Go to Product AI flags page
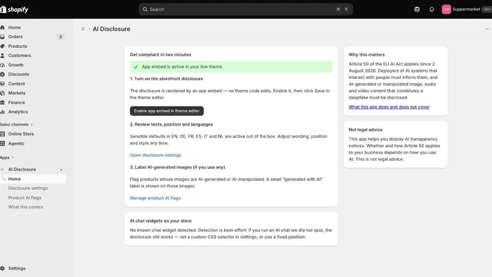This screenshot has height=277, width=492. click(x=25, y=198)
